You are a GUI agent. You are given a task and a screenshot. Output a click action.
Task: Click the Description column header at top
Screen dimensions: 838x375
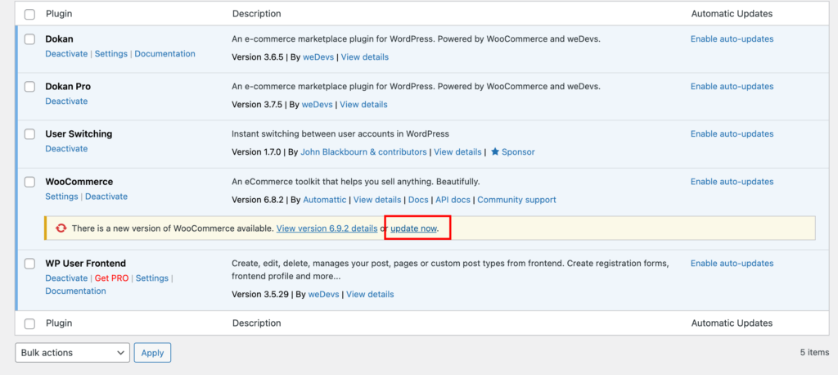[x=256, y=14]
